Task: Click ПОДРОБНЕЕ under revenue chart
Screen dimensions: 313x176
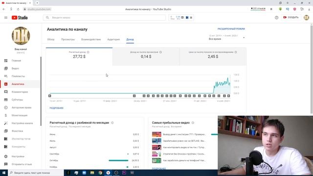Action: click(57, 108)
